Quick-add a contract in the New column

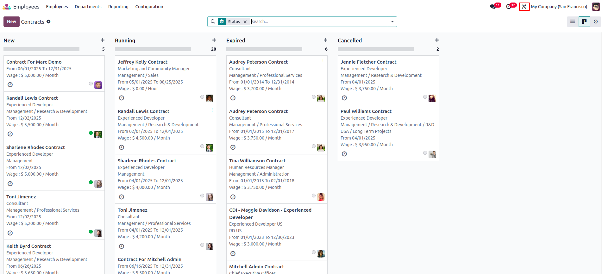tap(103, 40)
